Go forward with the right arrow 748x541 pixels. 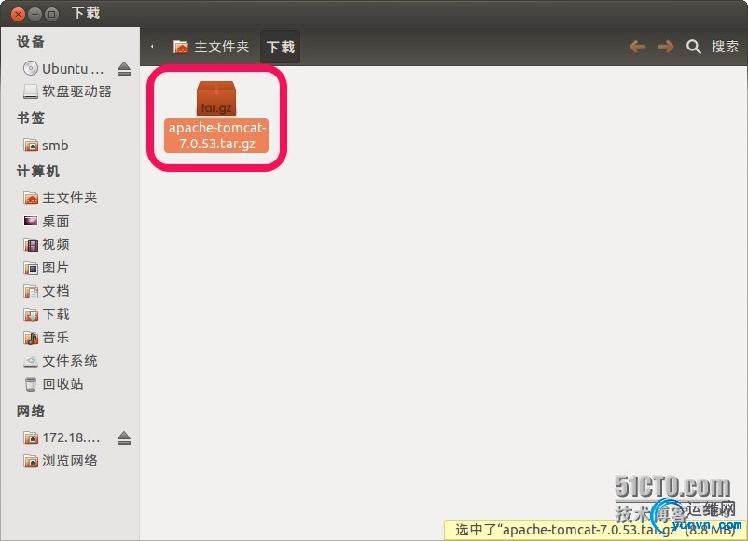click(x=666, y=47)
